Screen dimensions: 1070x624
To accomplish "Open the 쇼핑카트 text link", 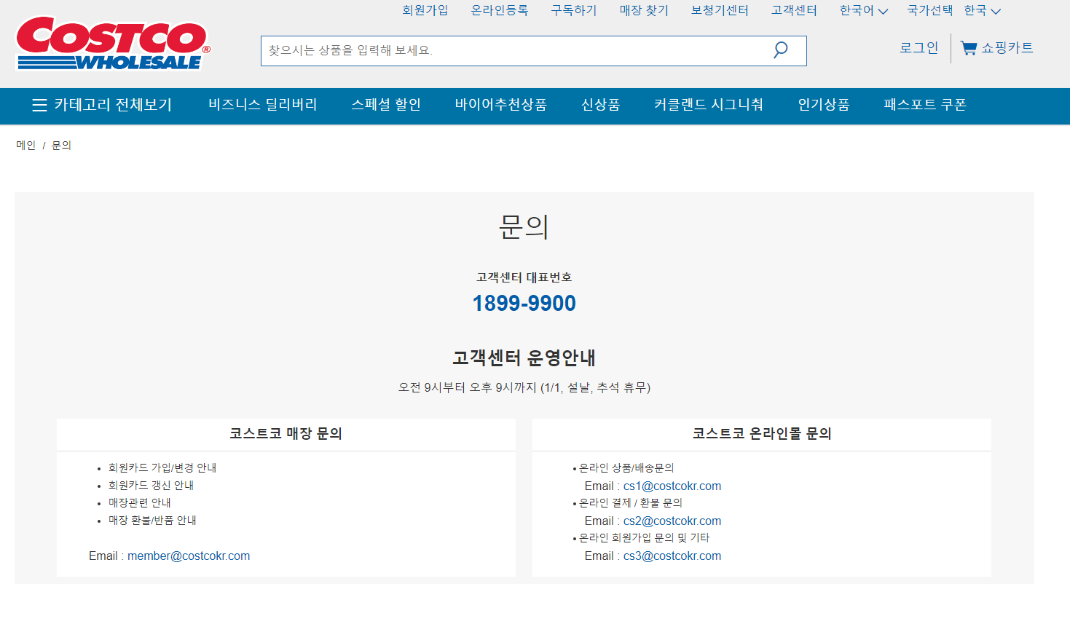I will [1007, 48].
